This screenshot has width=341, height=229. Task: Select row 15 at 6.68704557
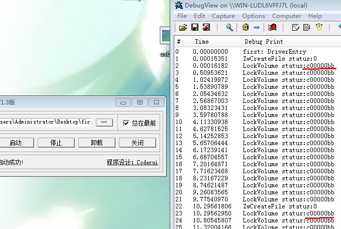pyautogui.click(x=258, y=157)
